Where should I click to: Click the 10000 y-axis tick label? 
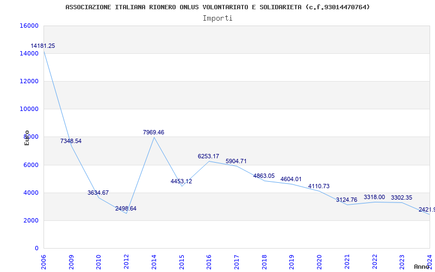pyautogui.click(x=29, y=109)
